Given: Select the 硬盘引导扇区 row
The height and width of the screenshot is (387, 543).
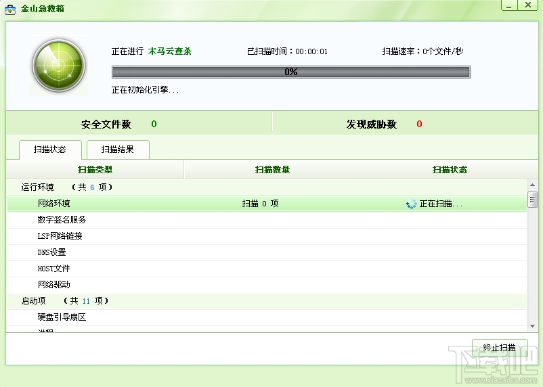Looking at the screenshot, I should pos(267,317).
